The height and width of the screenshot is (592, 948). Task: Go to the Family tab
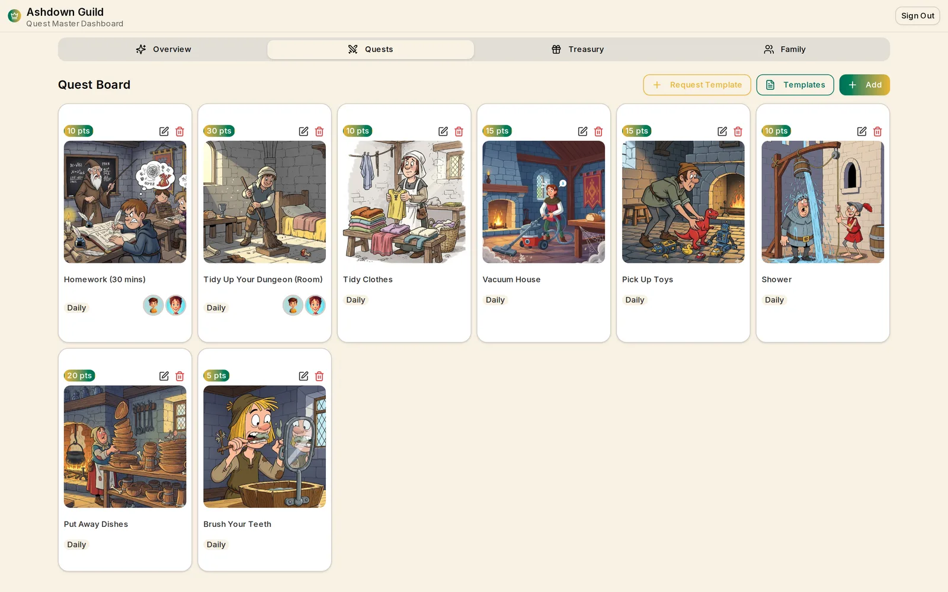tap(784, 49)
